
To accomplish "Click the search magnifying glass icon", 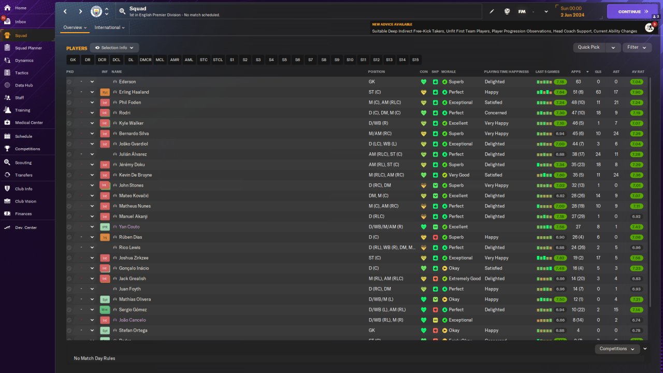I will click(122, 11).
